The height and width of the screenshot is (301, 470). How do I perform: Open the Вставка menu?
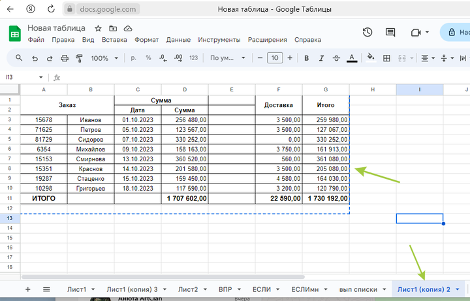click(x=114, y=40)
